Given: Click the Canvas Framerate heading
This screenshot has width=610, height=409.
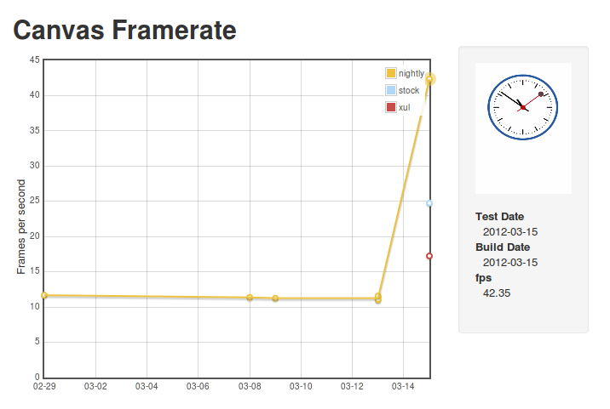Looking at the screenshot, I should 125,31.
